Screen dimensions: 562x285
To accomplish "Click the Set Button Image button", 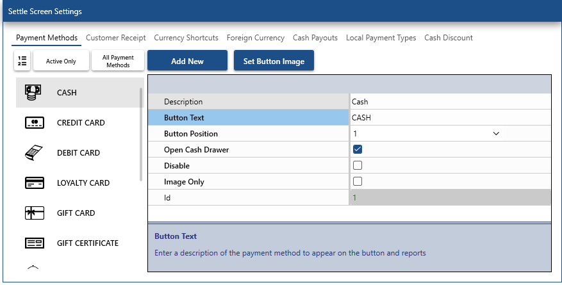I will click(274, 61).
